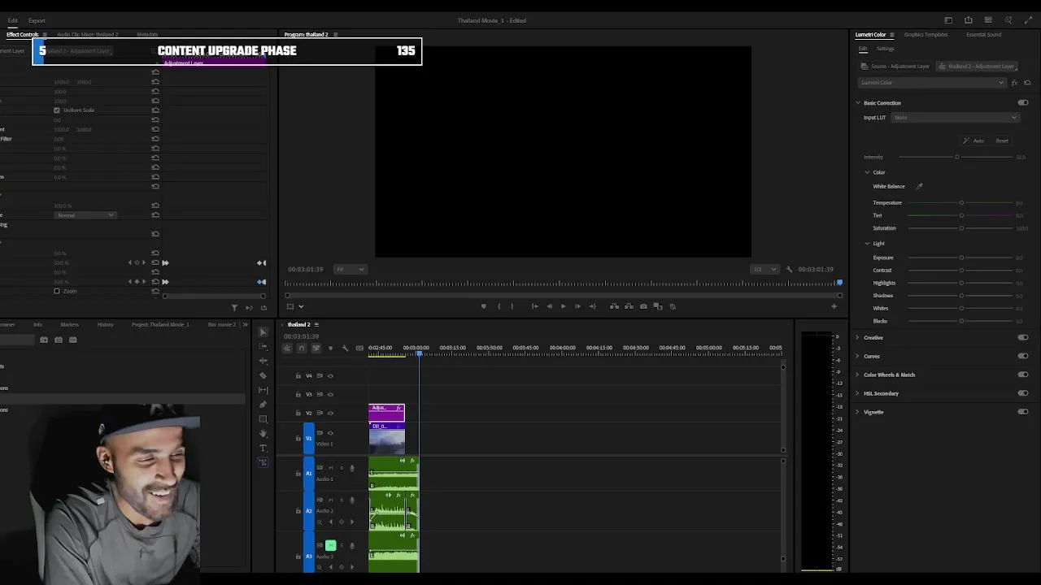Click the Extract button in Program monitor
The height and width of the screenshot is (585, 1041).
pos(629,306)
